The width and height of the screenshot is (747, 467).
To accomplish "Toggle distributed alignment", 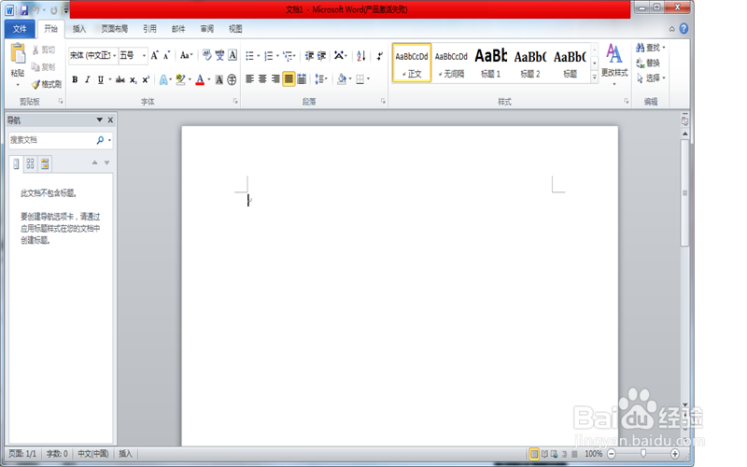I will coord(302,78).
